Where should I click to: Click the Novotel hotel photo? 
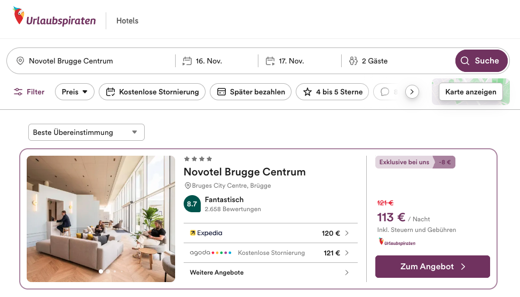(101, 219)
